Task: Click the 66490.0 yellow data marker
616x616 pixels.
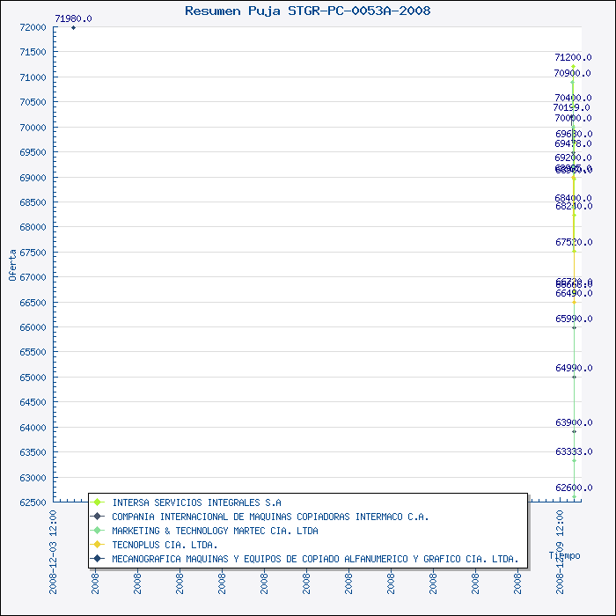Action: coord(574,302)
